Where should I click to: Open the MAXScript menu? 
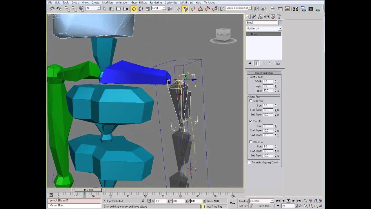[186, 2]
